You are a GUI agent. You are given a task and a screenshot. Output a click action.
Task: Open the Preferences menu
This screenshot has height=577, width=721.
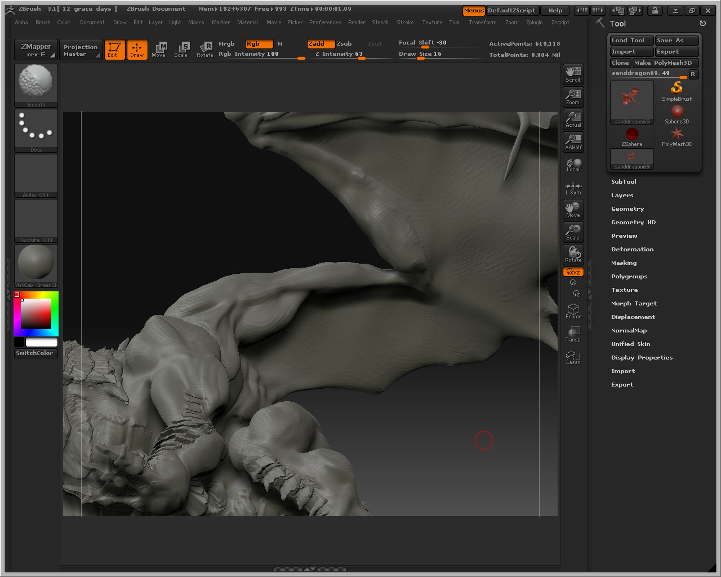(x=325, y=23)
